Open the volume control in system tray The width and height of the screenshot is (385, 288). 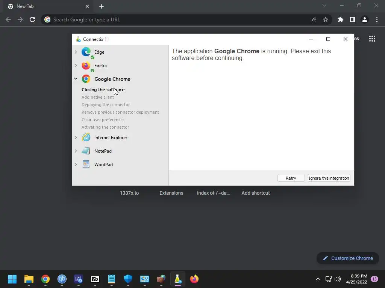tap(338, 279)
